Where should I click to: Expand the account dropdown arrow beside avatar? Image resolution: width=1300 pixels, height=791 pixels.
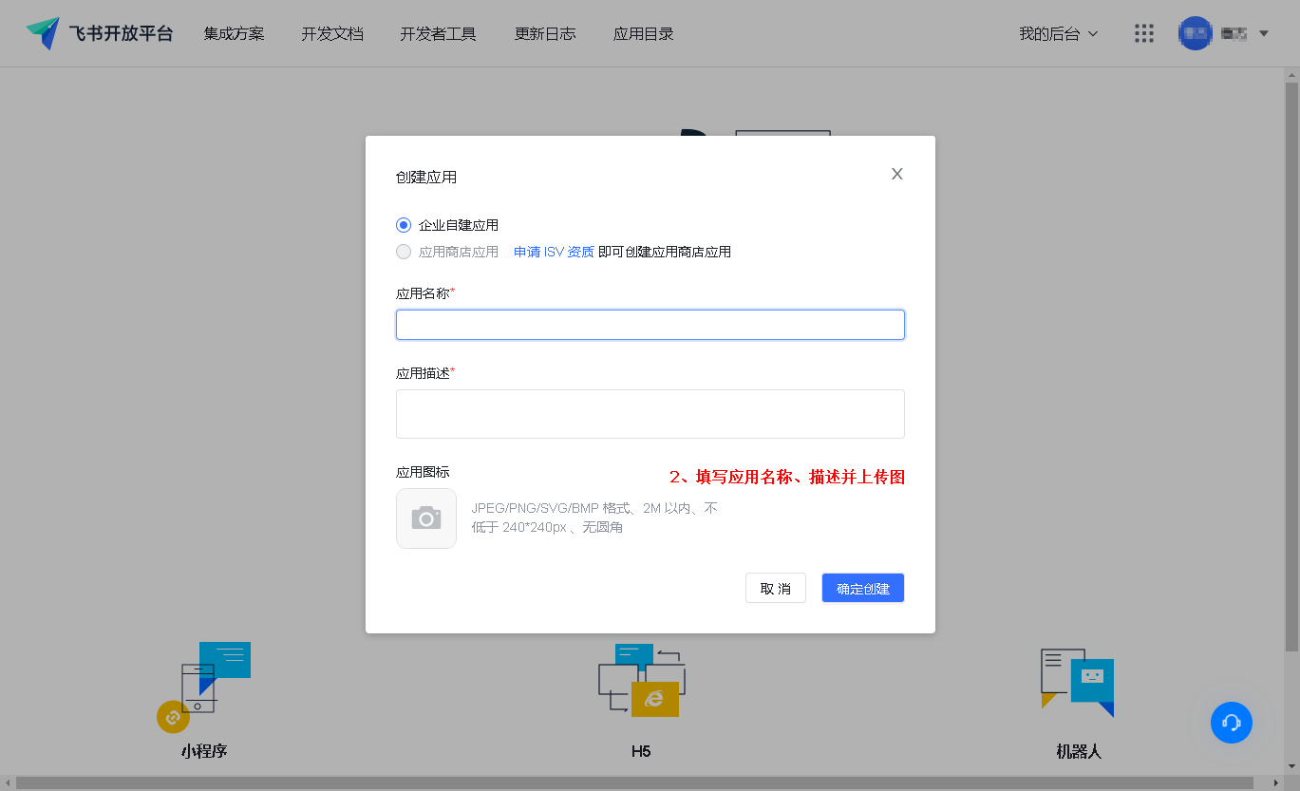point(1264,34)
